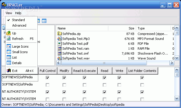Image resolution: width=181 pixels, height=108 pixels.
Task: Click the Read column header
Action: (x=105, y=71)
